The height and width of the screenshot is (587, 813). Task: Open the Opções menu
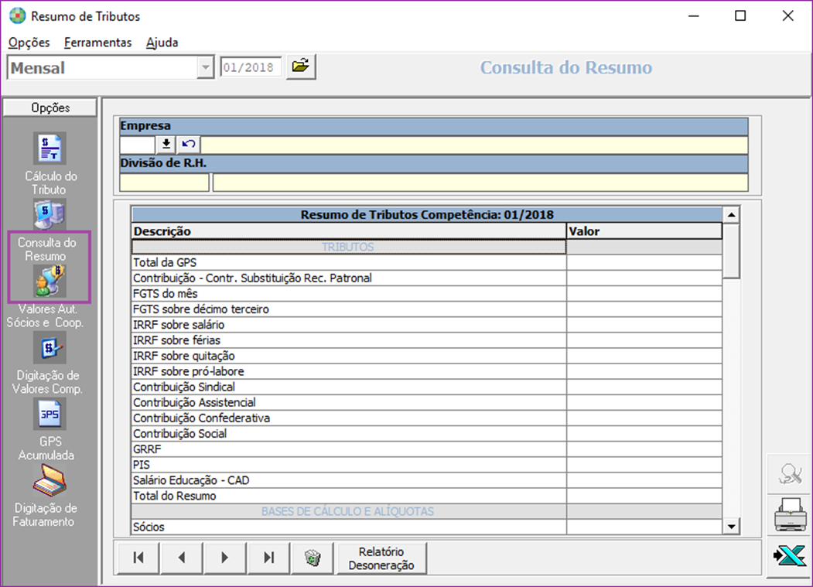click(29, 43)
